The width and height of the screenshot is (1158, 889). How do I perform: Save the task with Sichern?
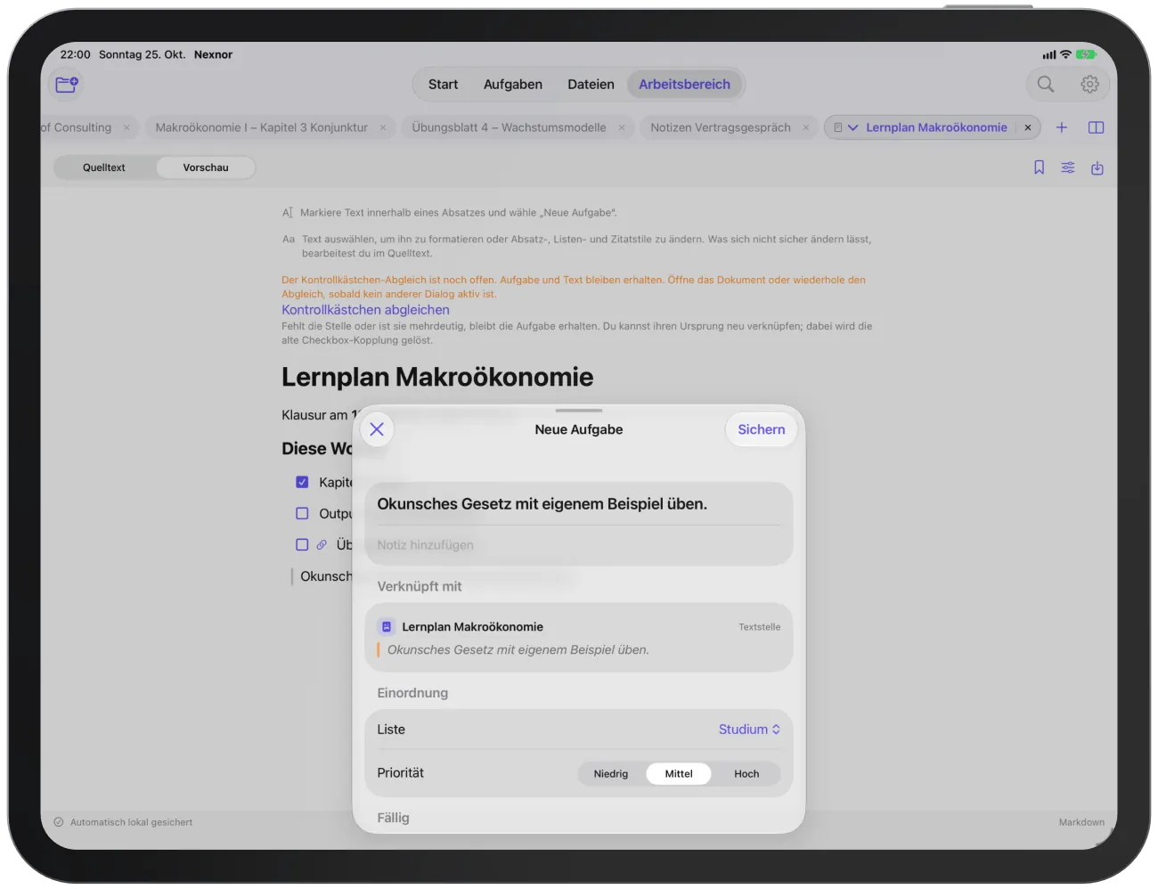(x=762, y=429)
